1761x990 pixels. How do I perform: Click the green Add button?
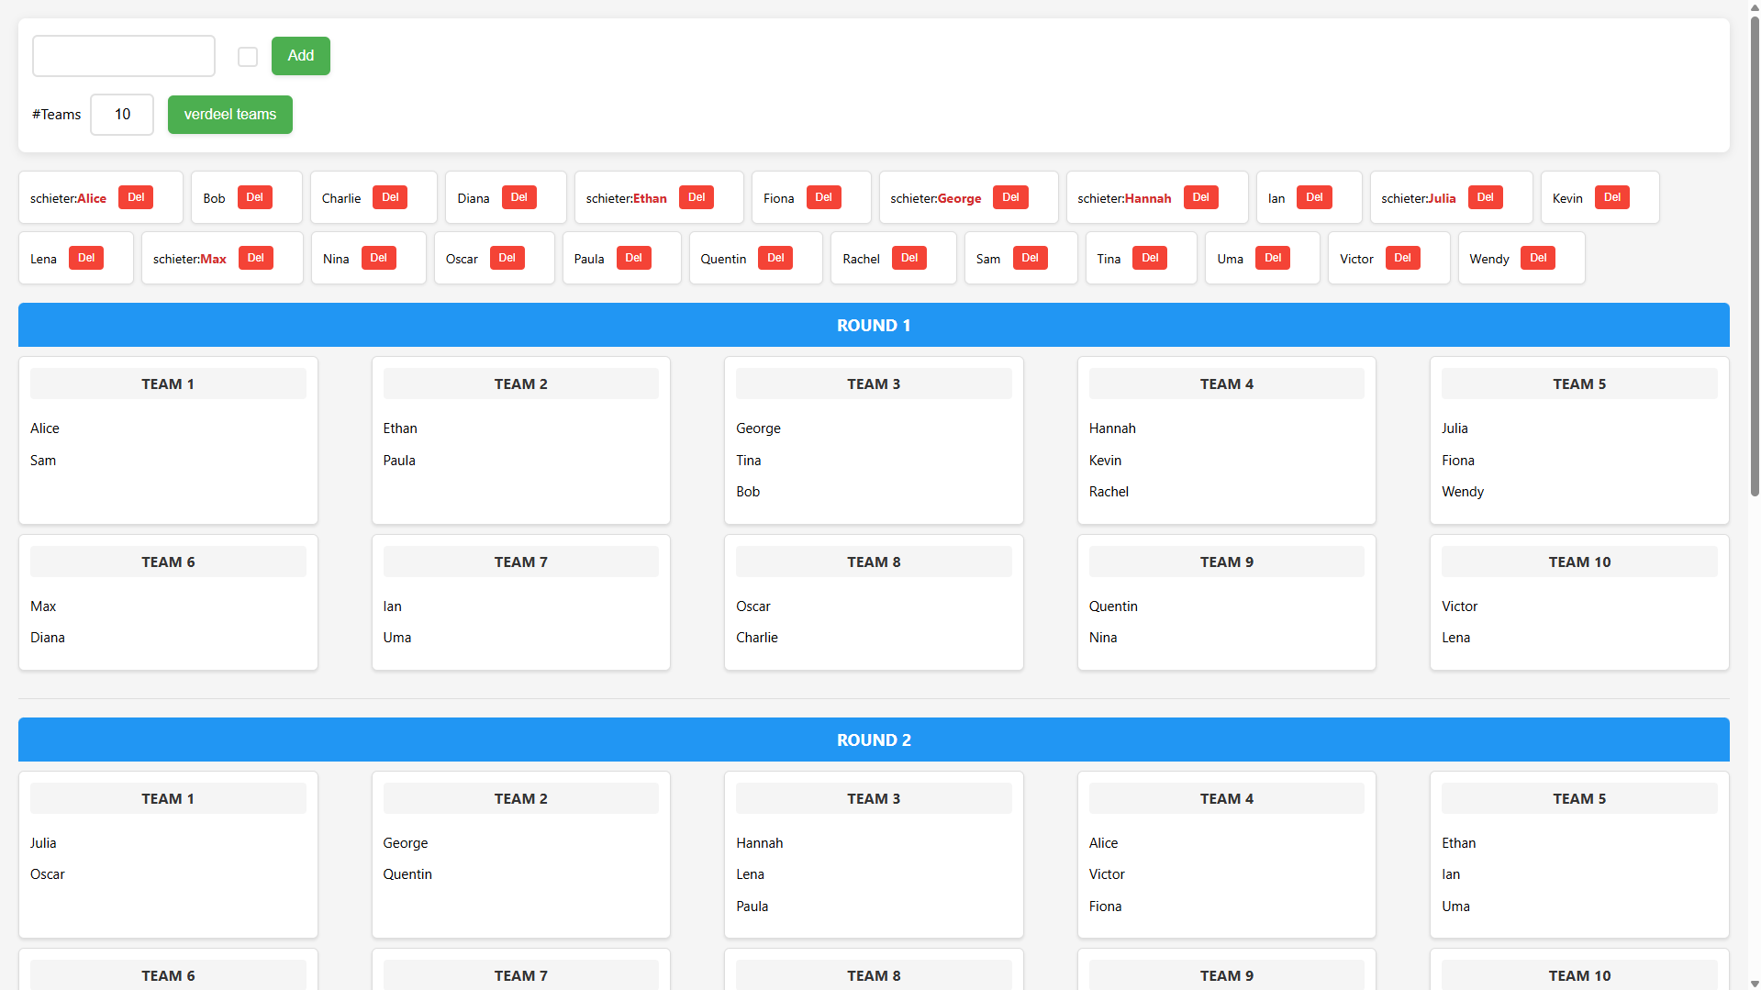pos(301,56)
